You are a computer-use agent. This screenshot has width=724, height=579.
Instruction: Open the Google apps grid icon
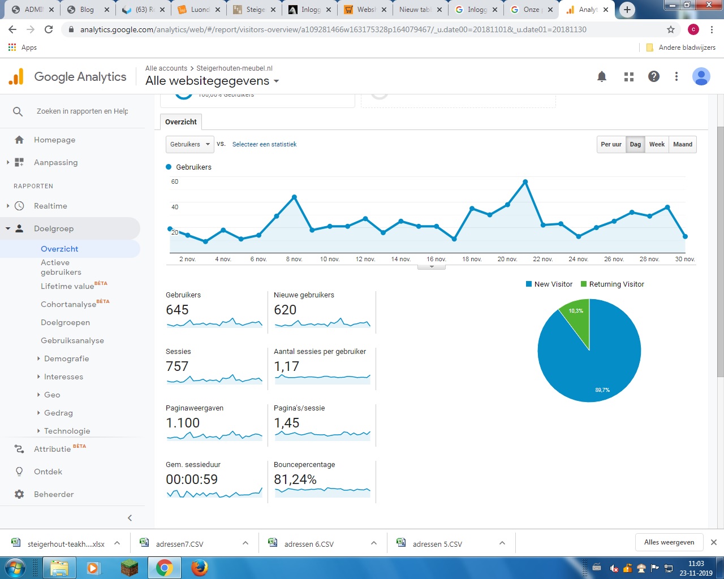click(x=629, y=76)
